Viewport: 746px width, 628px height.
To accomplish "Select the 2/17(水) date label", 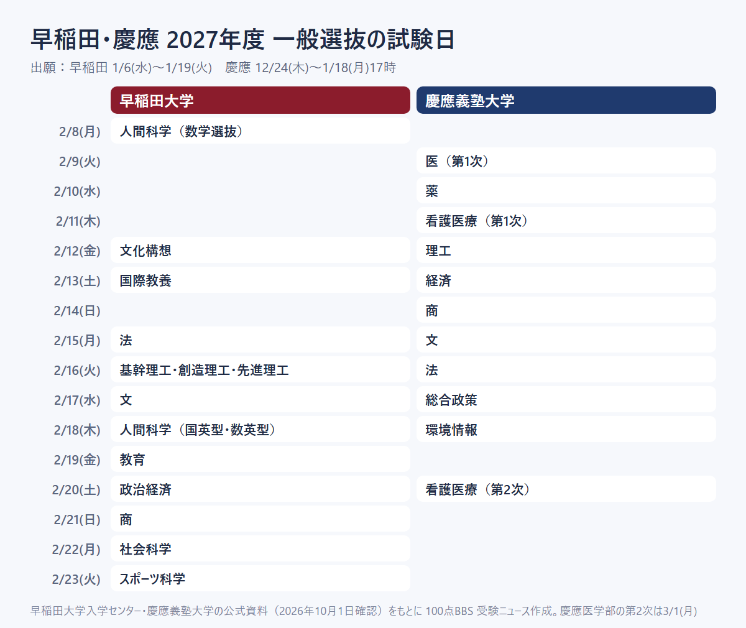I will [x=77, y=400].
